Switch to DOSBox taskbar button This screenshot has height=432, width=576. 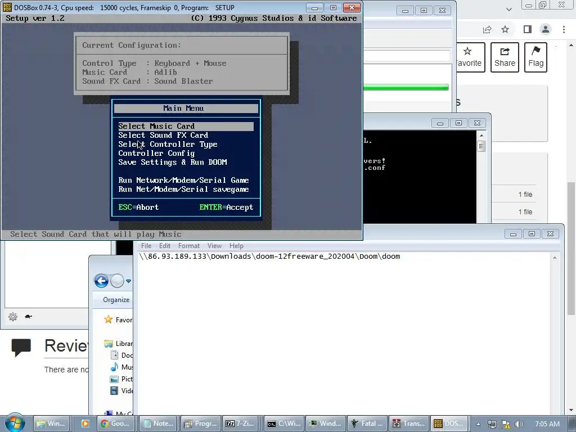pyautogui.click(x=448, y=424)
